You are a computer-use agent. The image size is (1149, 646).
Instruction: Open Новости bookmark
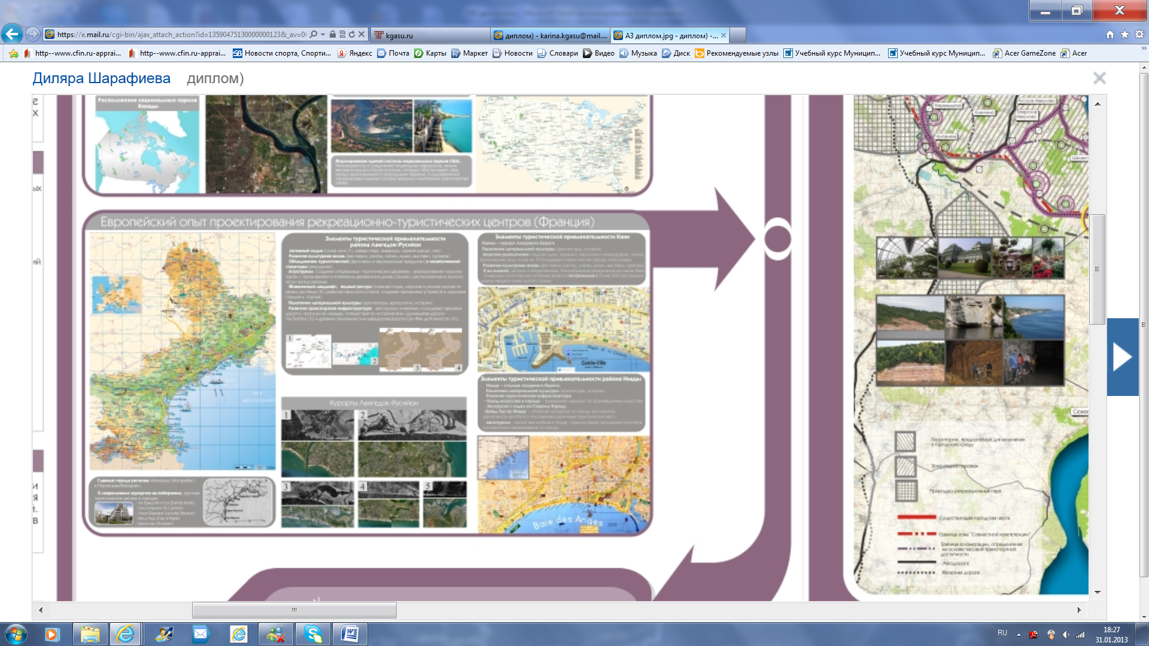point(512,53)
